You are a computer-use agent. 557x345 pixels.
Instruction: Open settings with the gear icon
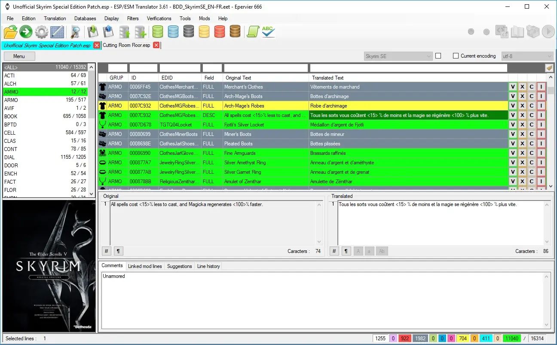[x=41, y=32]
